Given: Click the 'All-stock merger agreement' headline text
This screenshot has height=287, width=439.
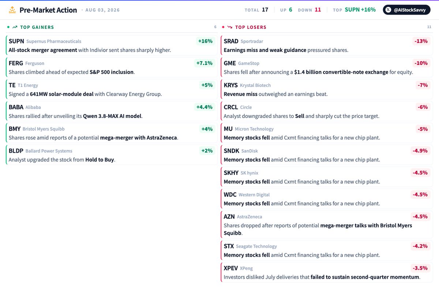Looking at the screenshot, I should coord(43,50).
